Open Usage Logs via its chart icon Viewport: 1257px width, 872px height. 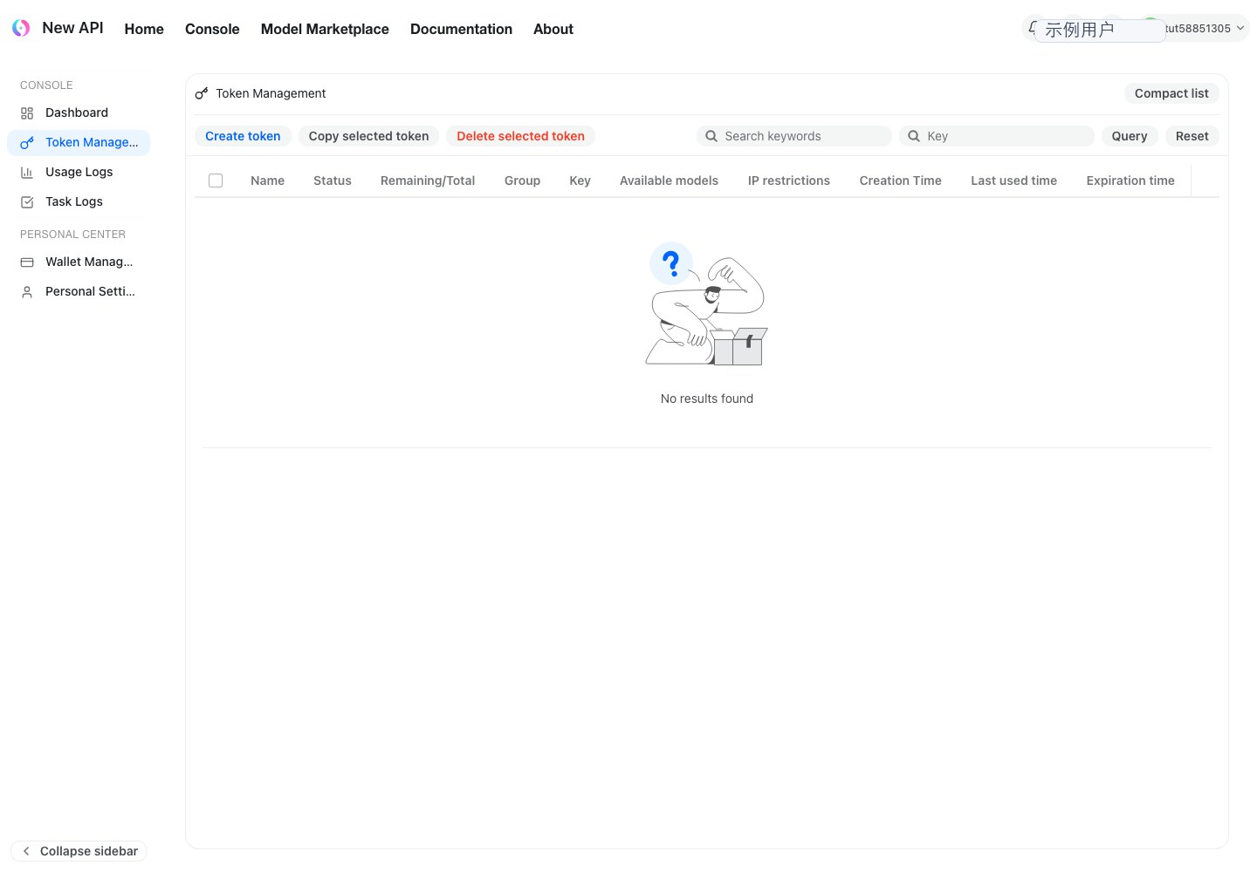(27, 173)
